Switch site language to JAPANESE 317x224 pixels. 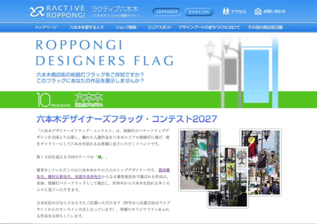tap(167, 12)
